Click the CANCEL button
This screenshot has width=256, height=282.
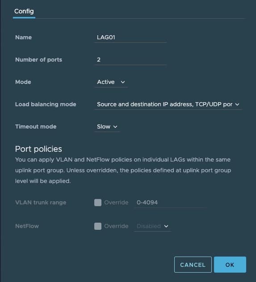[193, 265]
